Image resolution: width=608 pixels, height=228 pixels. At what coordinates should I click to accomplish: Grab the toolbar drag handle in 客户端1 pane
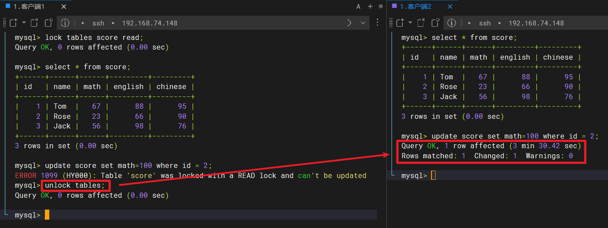[4, 23]
